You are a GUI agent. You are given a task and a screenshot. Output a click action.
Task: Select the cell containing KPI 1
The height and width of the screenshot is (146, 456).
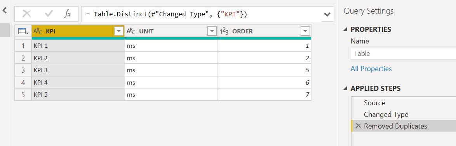(x=78, y=46)
